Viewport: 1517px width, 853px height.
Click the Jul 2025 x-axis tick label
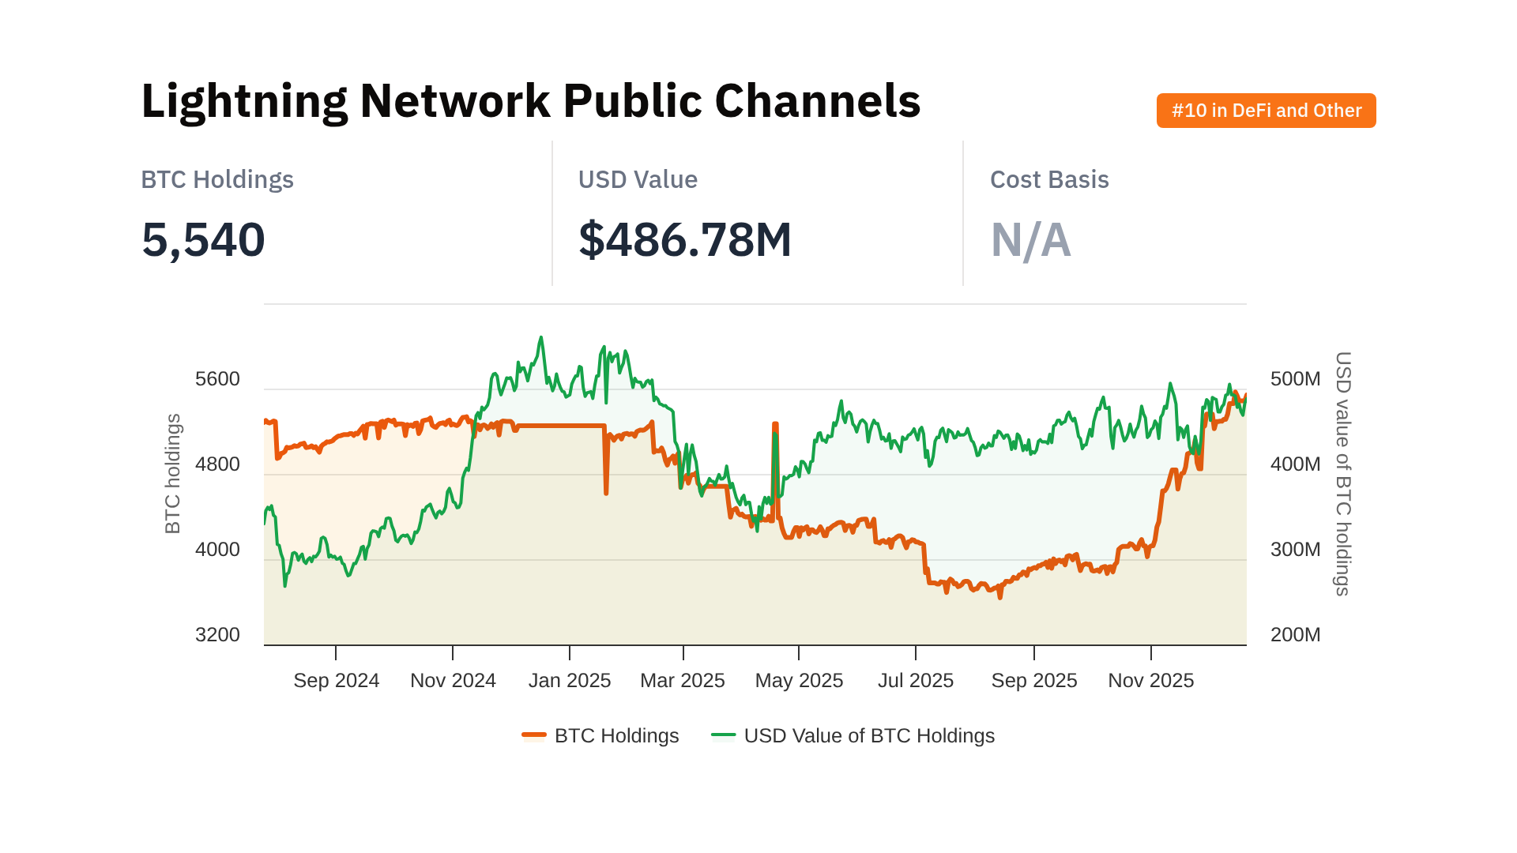916,680
